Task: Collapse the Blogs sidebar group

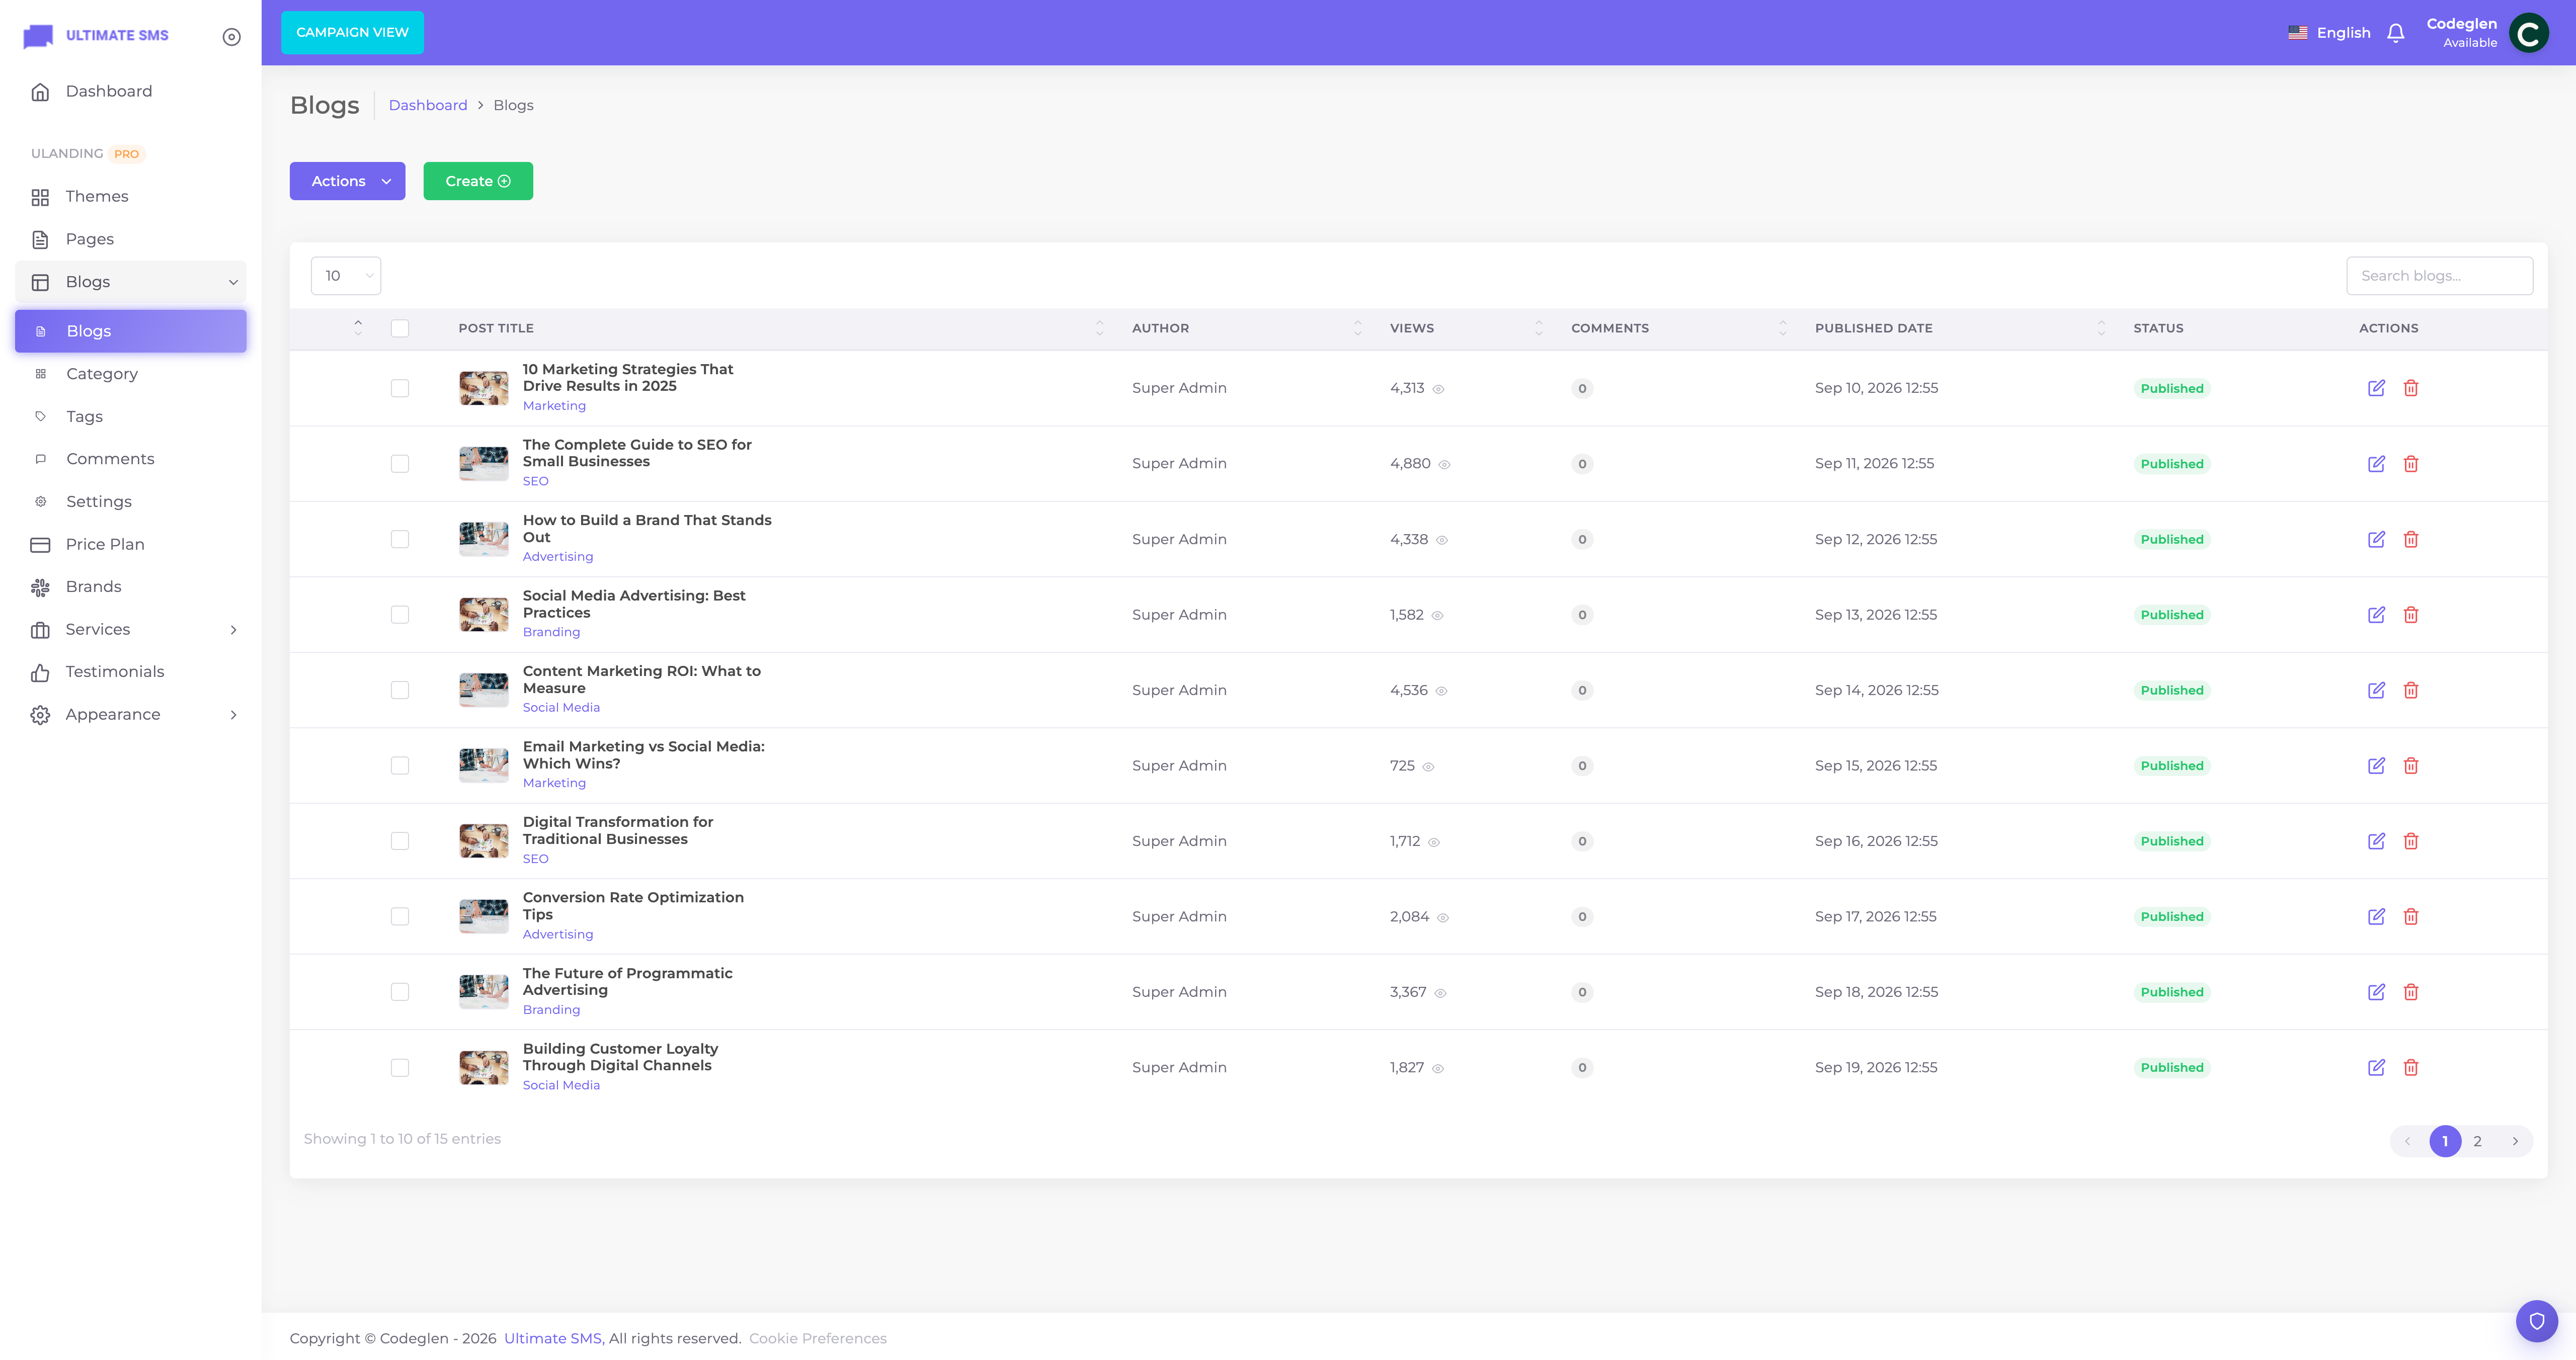Action: pyautogui.click(x=131, y=282)
